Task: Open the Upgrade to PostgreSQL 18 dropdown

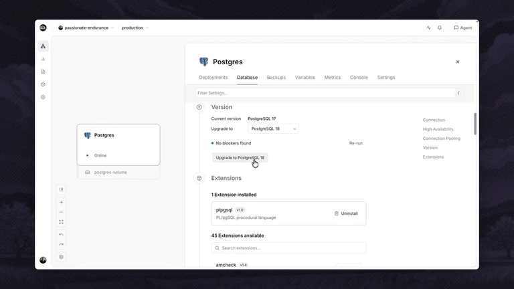Action: 273,128
